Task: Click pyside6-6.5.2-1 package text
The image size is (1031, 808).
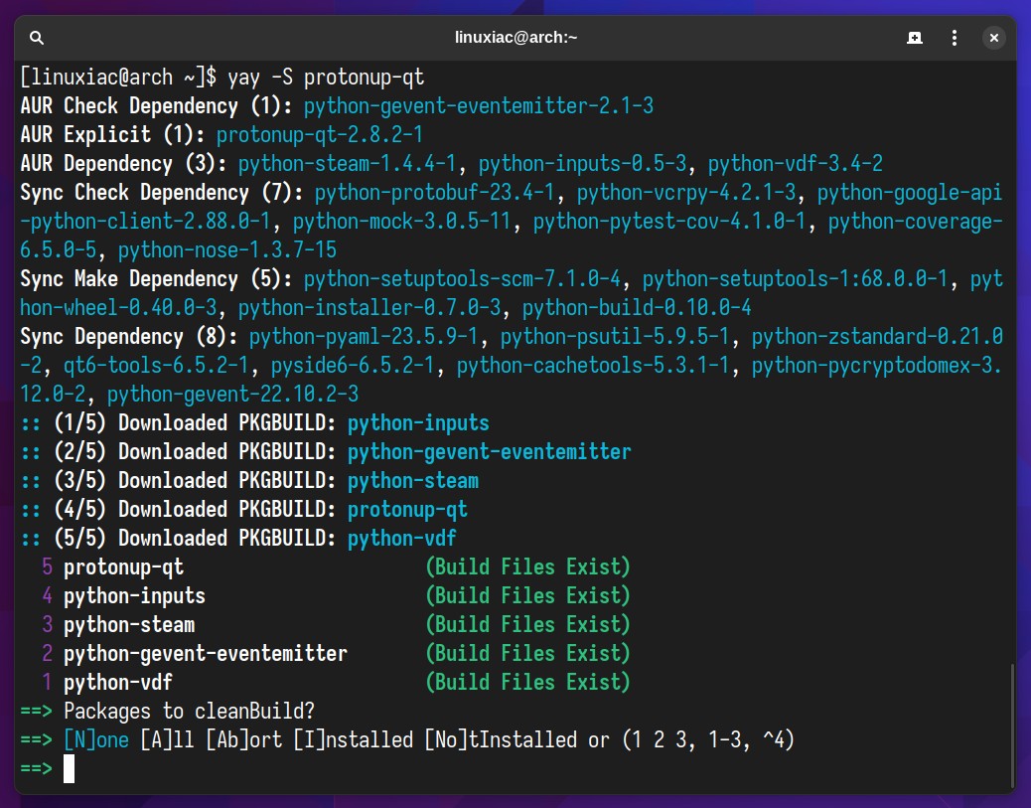Action: pyautogui.click(x=353, y=366)
